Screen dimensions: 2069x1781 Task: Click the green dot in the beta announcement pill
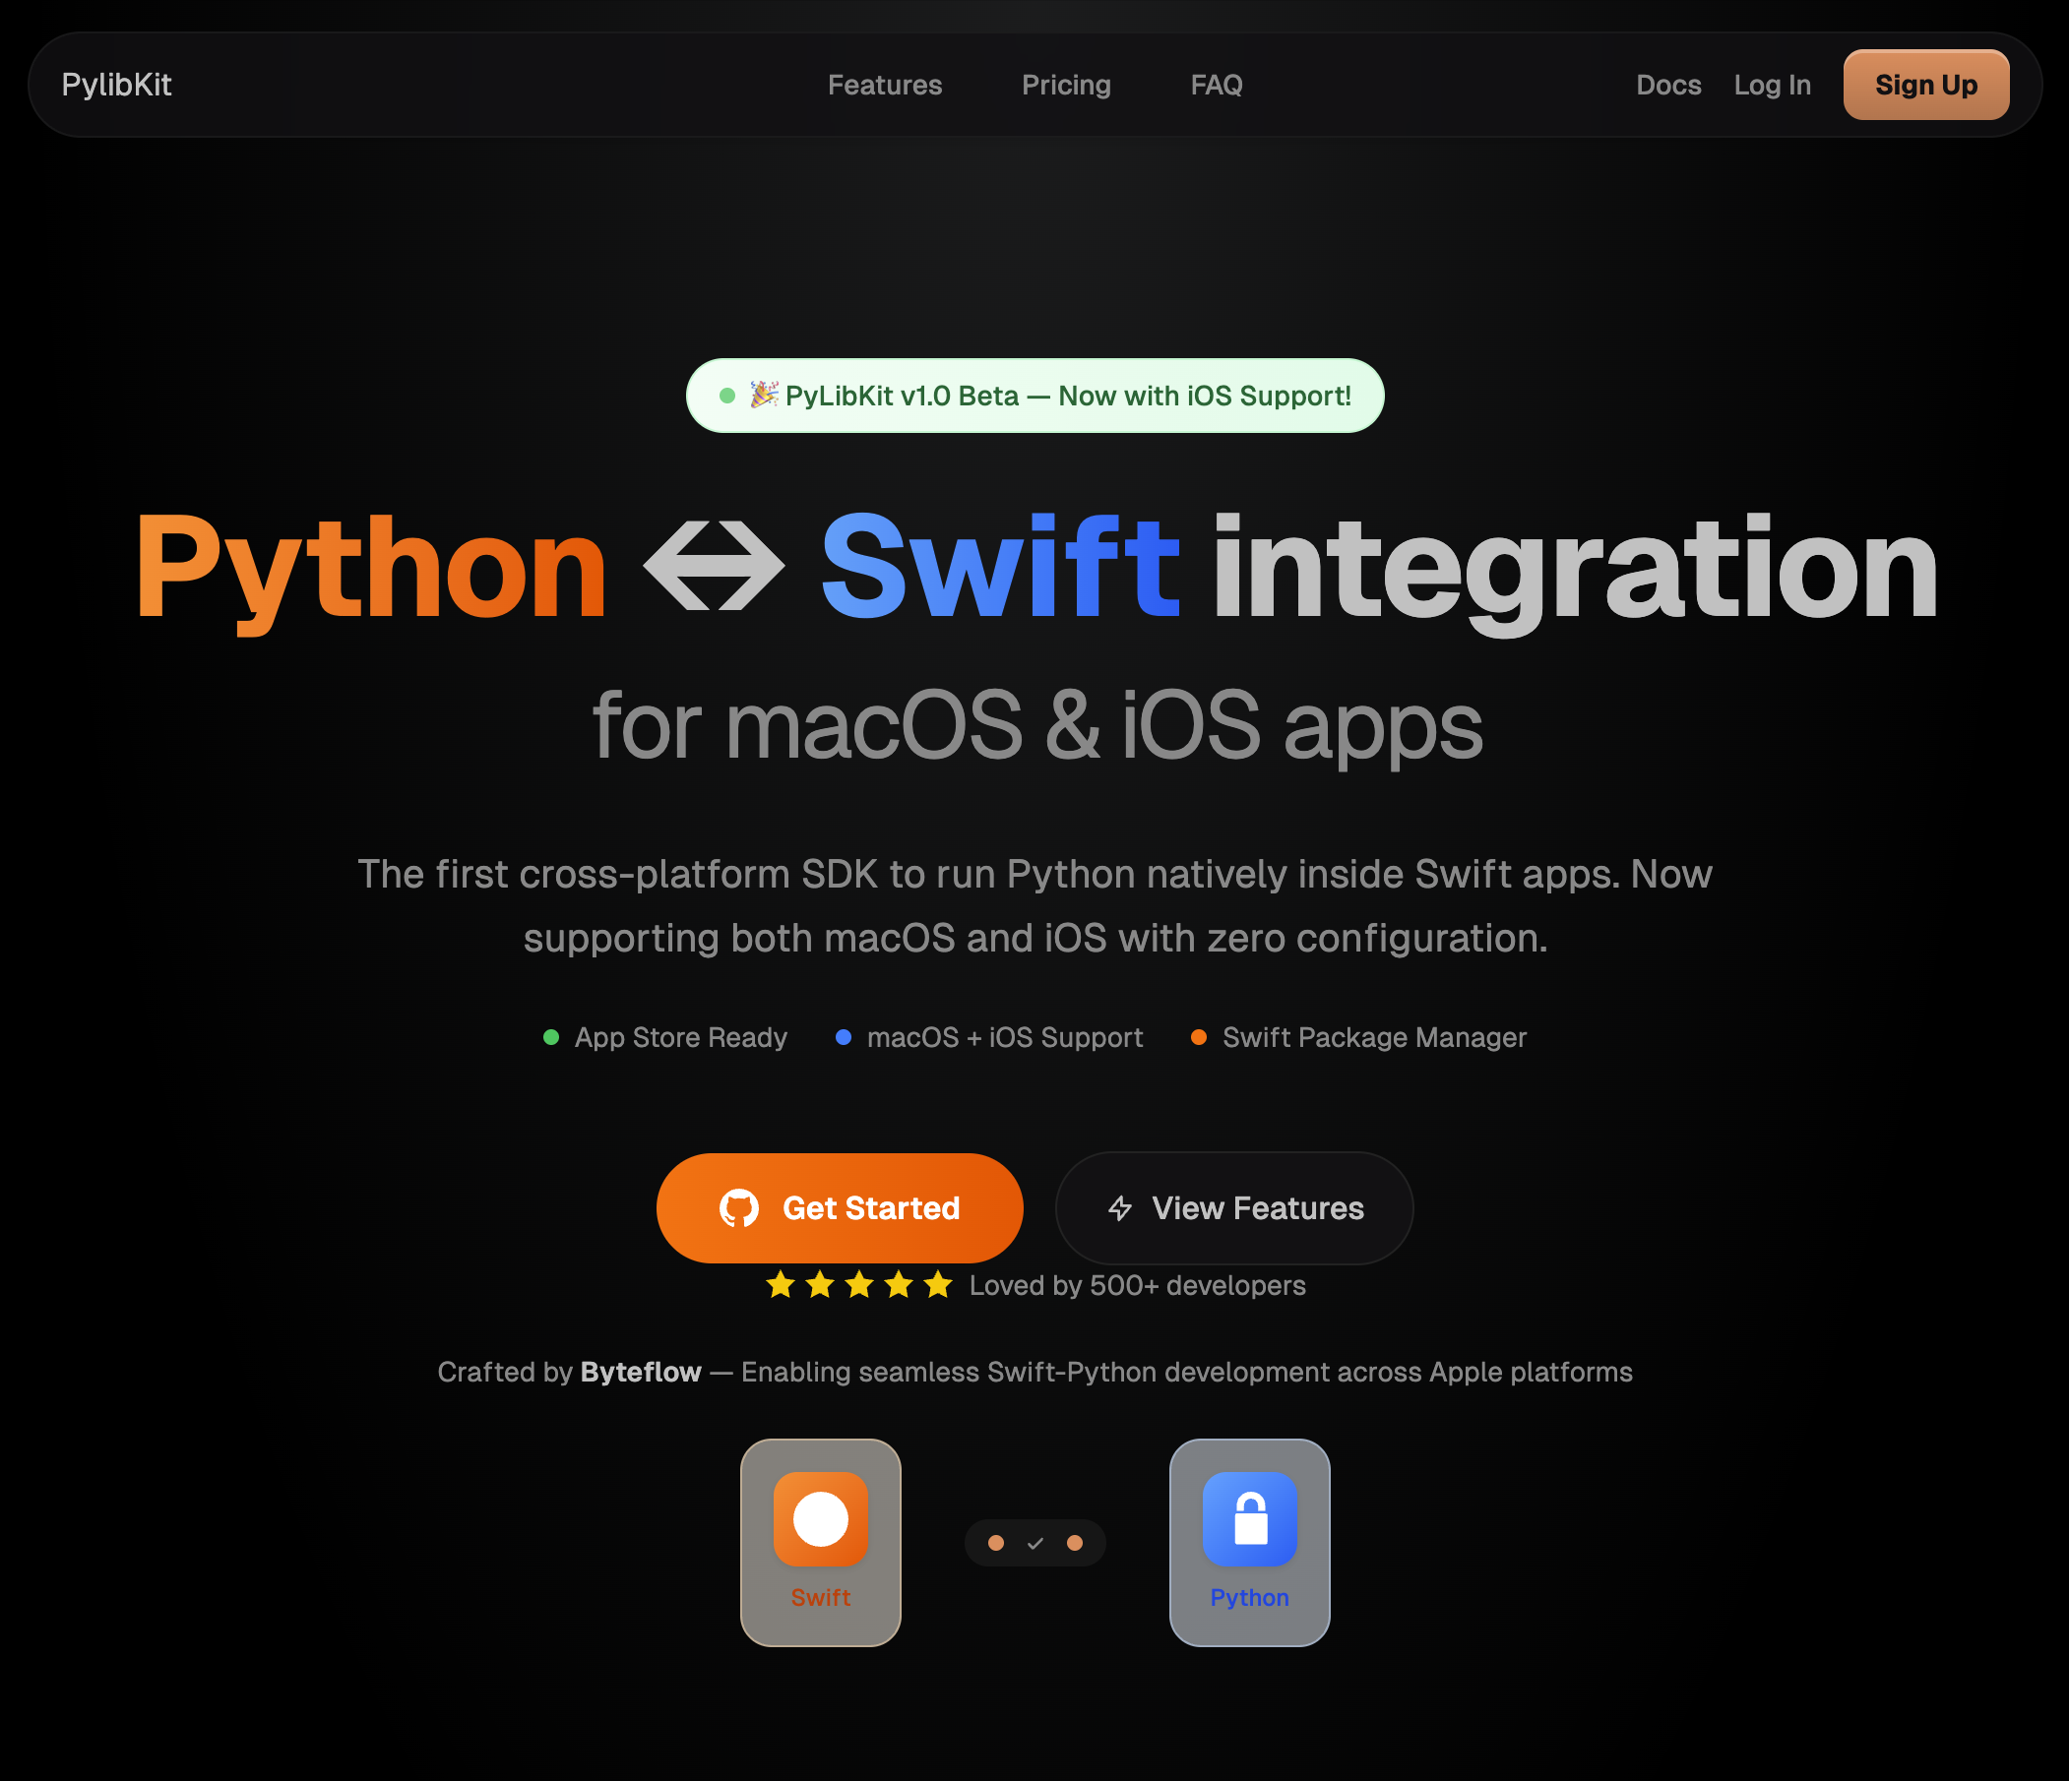pyautogui.click(x=728, y=396)
